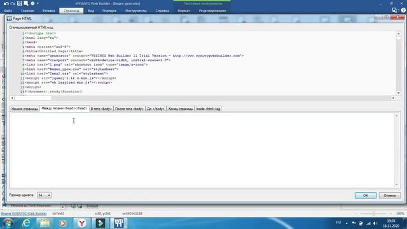Image resolution: width=407 pixels, height=229 pixels.
Task: Open the Инструменты ribbon tab
Action: 135,11
